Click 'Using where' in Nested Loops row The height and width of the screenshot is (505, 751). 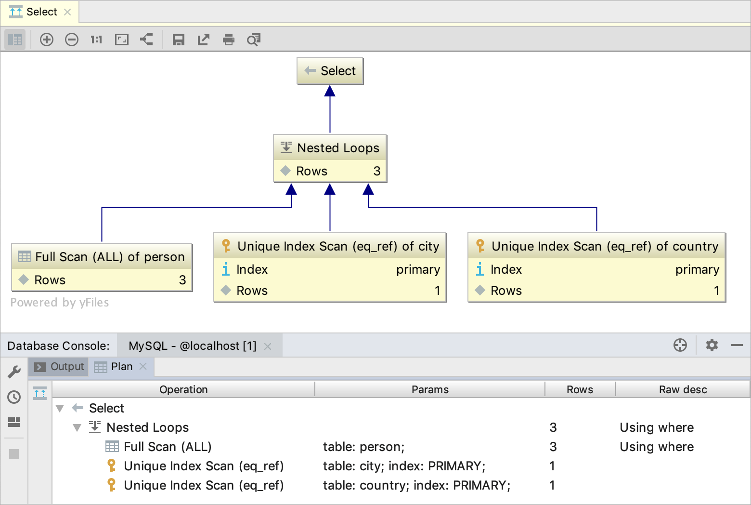point(657,427)
